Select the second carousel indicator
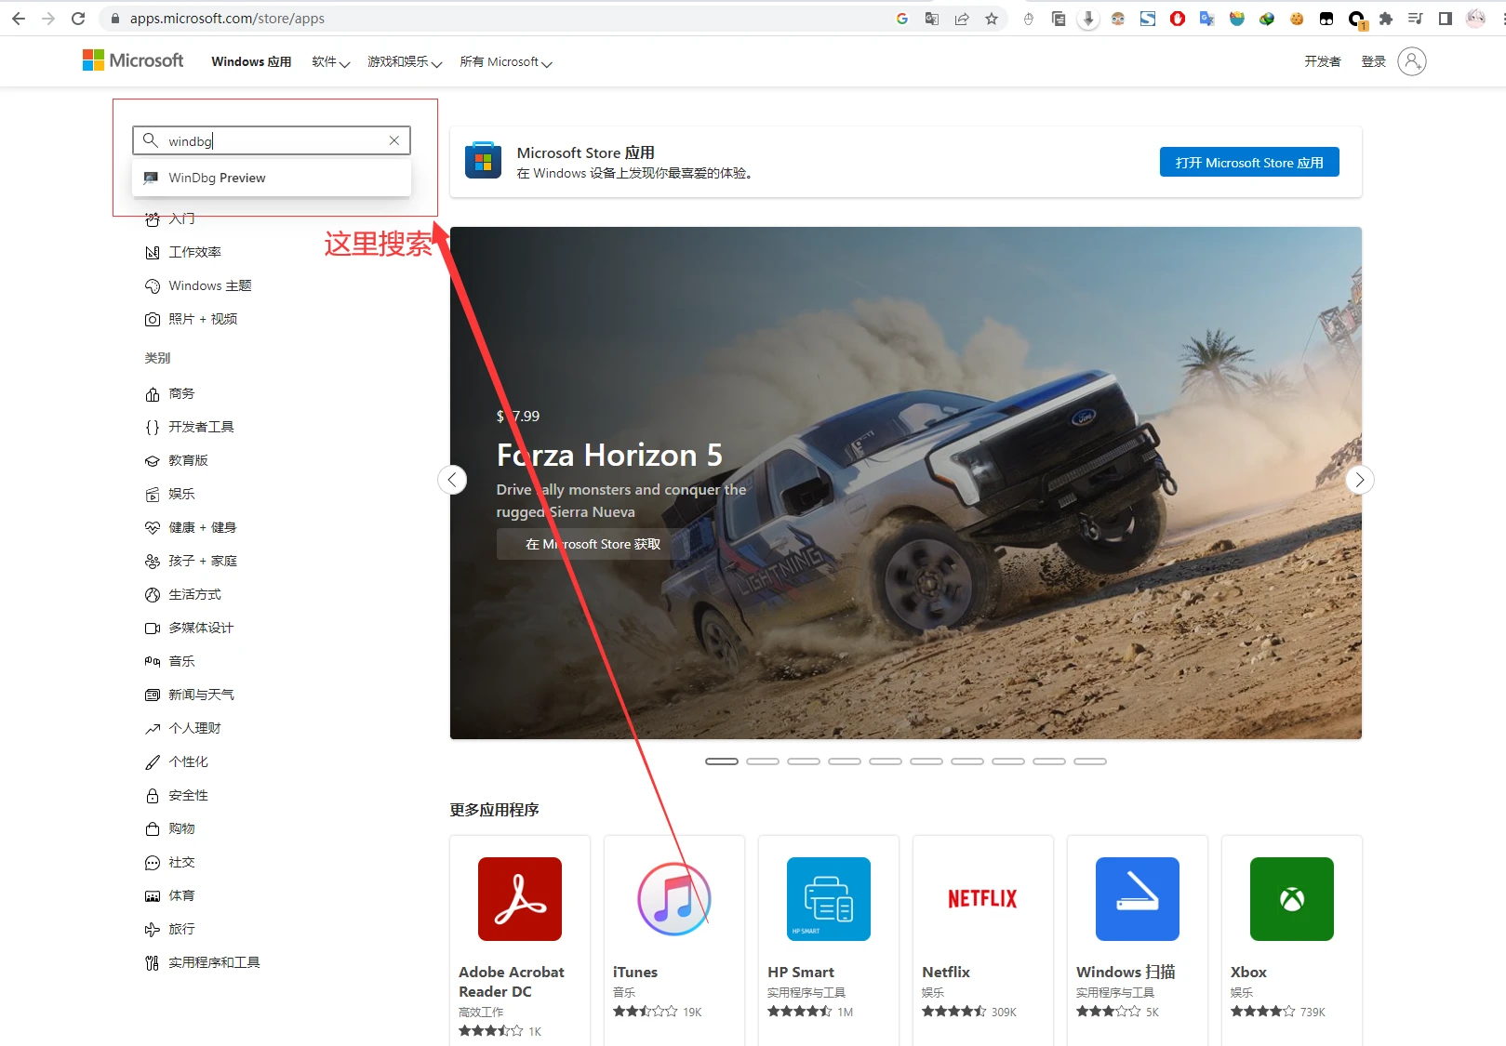This screenshot has width=1506, height=1046. coord(763,761)
